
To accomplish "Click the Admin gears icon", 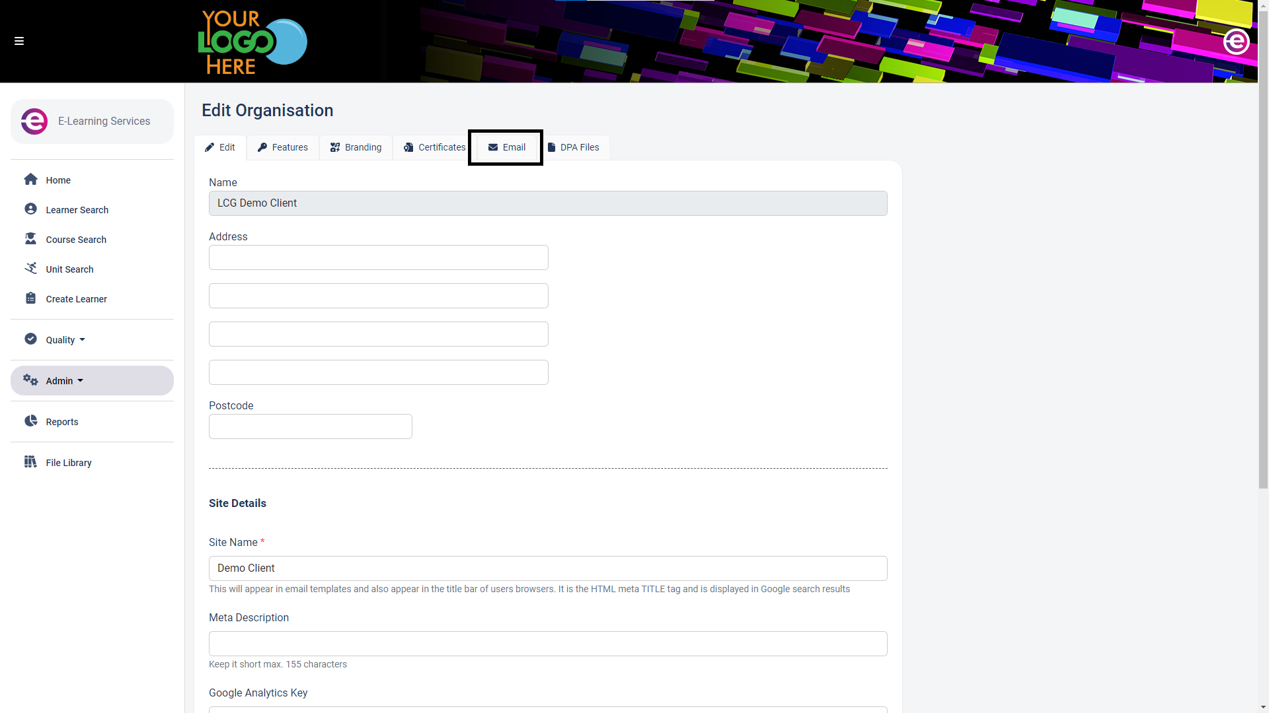I will pyautogui.click(x=30, y=380).
